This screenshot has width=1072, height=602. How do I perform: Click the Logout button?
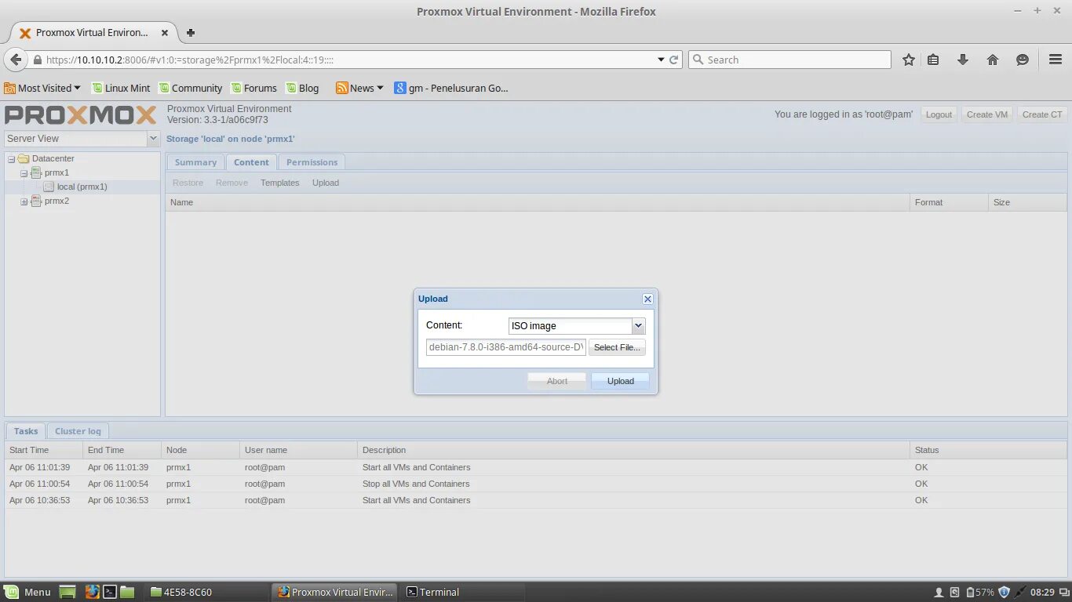(939, 114)
